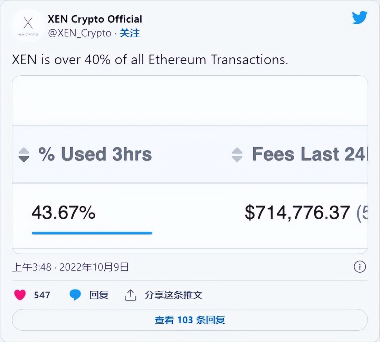
Task: Follow the account via '关注'
Action: pos(130,33)
